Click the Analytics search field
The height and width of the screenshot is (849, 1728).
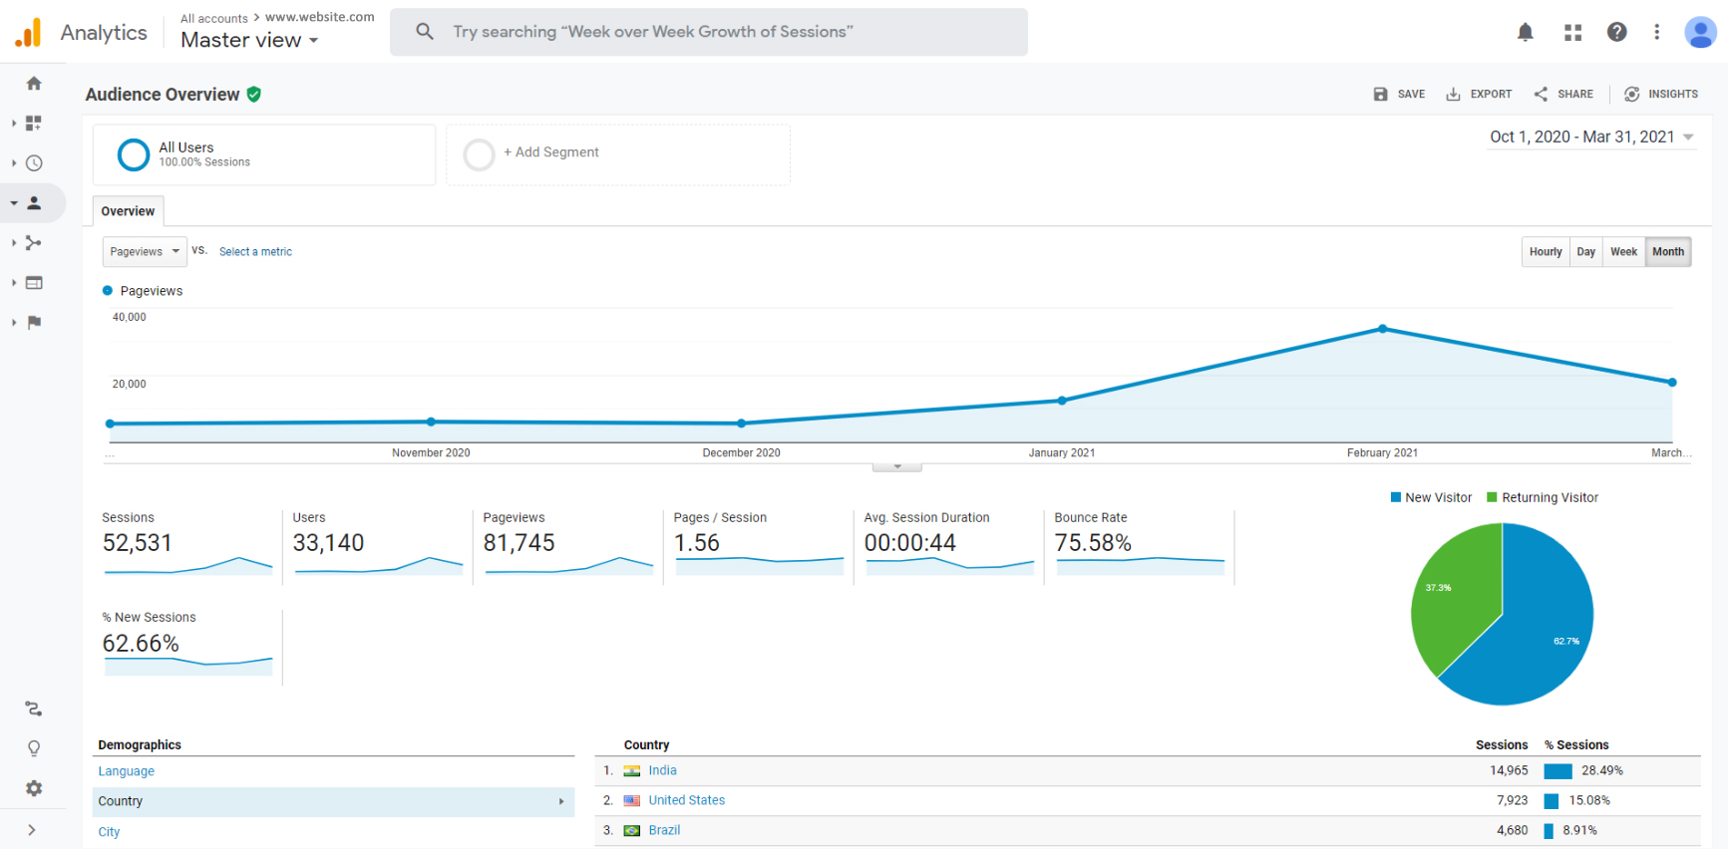coord(708,32)
